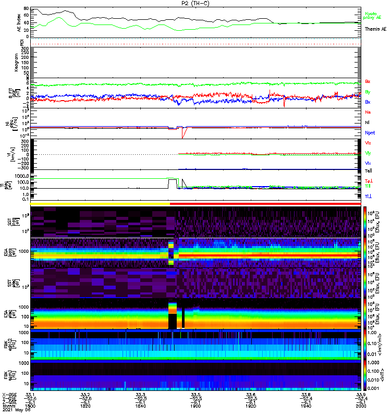Viewport: 391px width, 417px height.
Task: Click the red dotted line in ROI panel
Action: click(x=195, y=44)
